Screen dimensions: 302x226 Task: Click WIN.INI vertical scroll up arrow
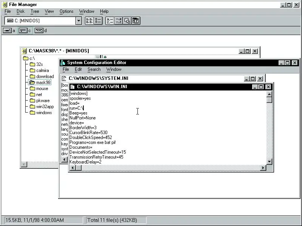pos(269,94)
